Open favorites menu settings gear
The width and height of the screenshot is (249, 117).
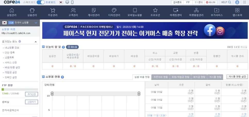[x=20, y=41]
